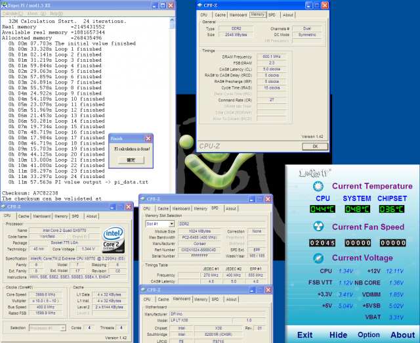
Task: Click the Core Speed value field
Action: click(45, 294)
